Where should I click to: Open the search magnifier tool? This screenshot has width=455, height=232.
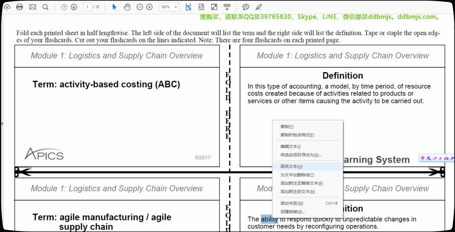tap(45, 7)
